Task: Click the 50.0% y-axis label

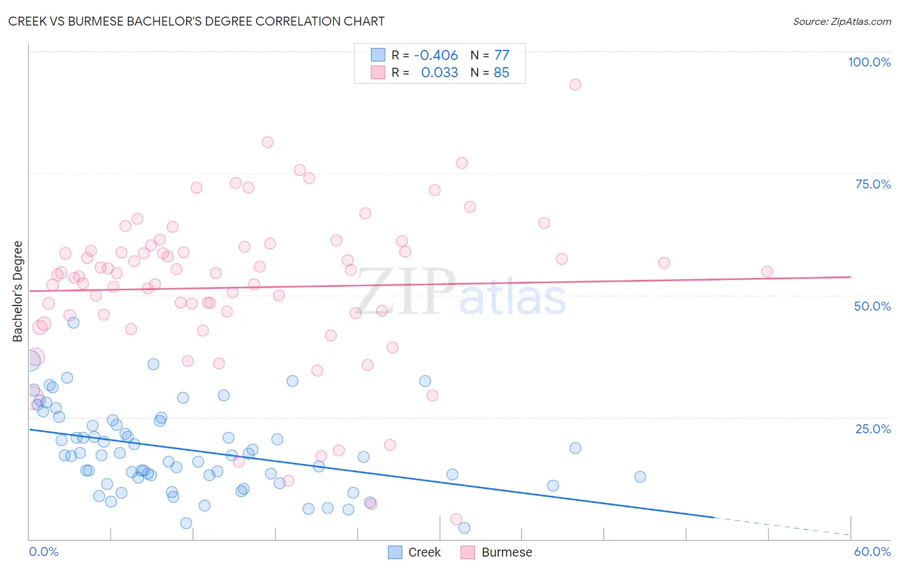Action: [x=872, y=306]
